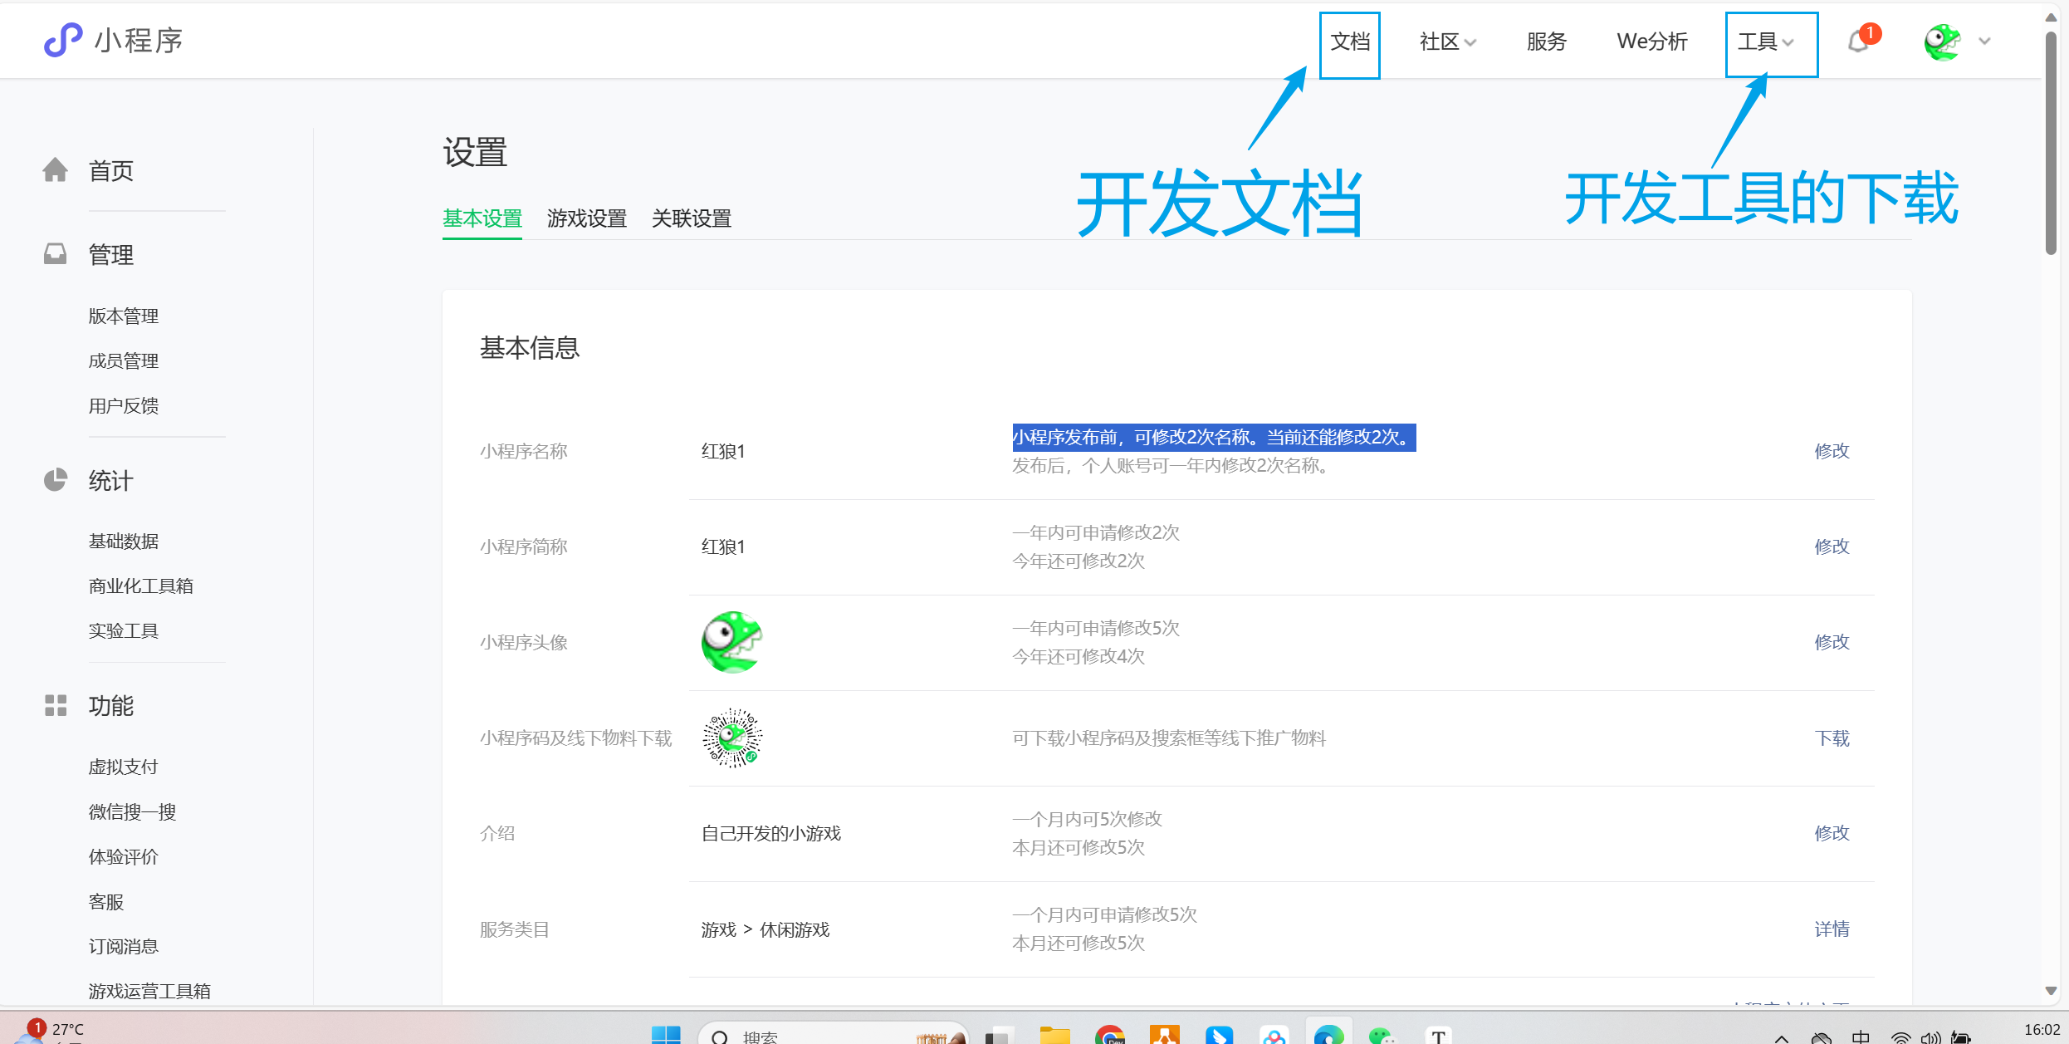
Task: Click the Management inbox icon
Action: (x=56, y=254)
